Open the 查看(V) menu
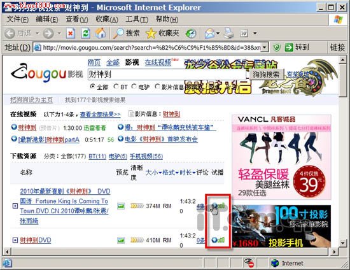The image size is (350, 270). coord(77,20)
